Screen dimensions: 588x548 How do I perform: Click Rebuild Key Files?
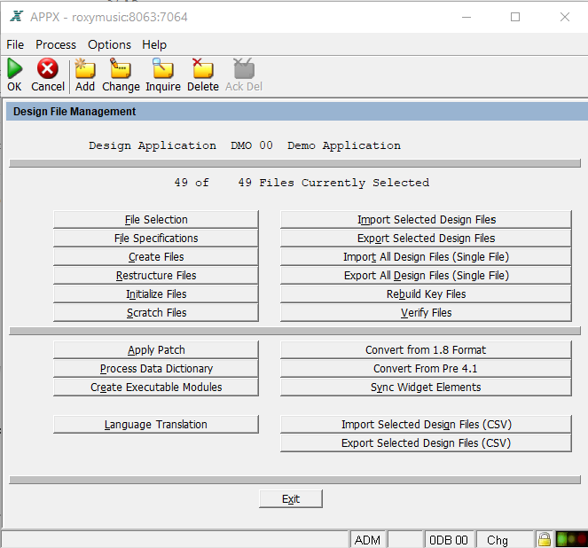(x=426, y=294)
